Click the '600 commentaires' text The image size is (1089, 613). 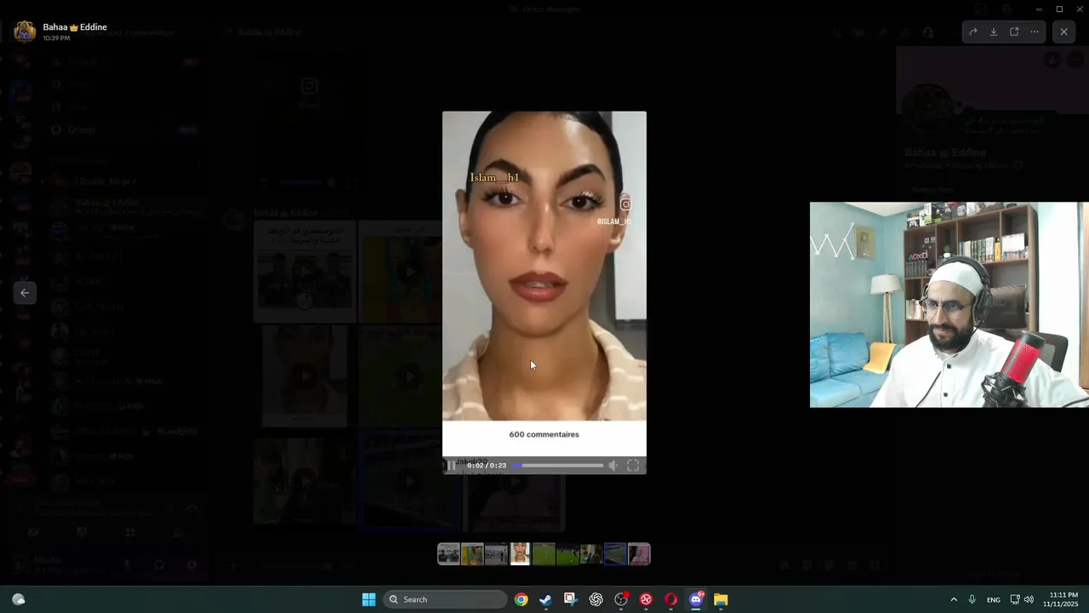pos(544,434)
